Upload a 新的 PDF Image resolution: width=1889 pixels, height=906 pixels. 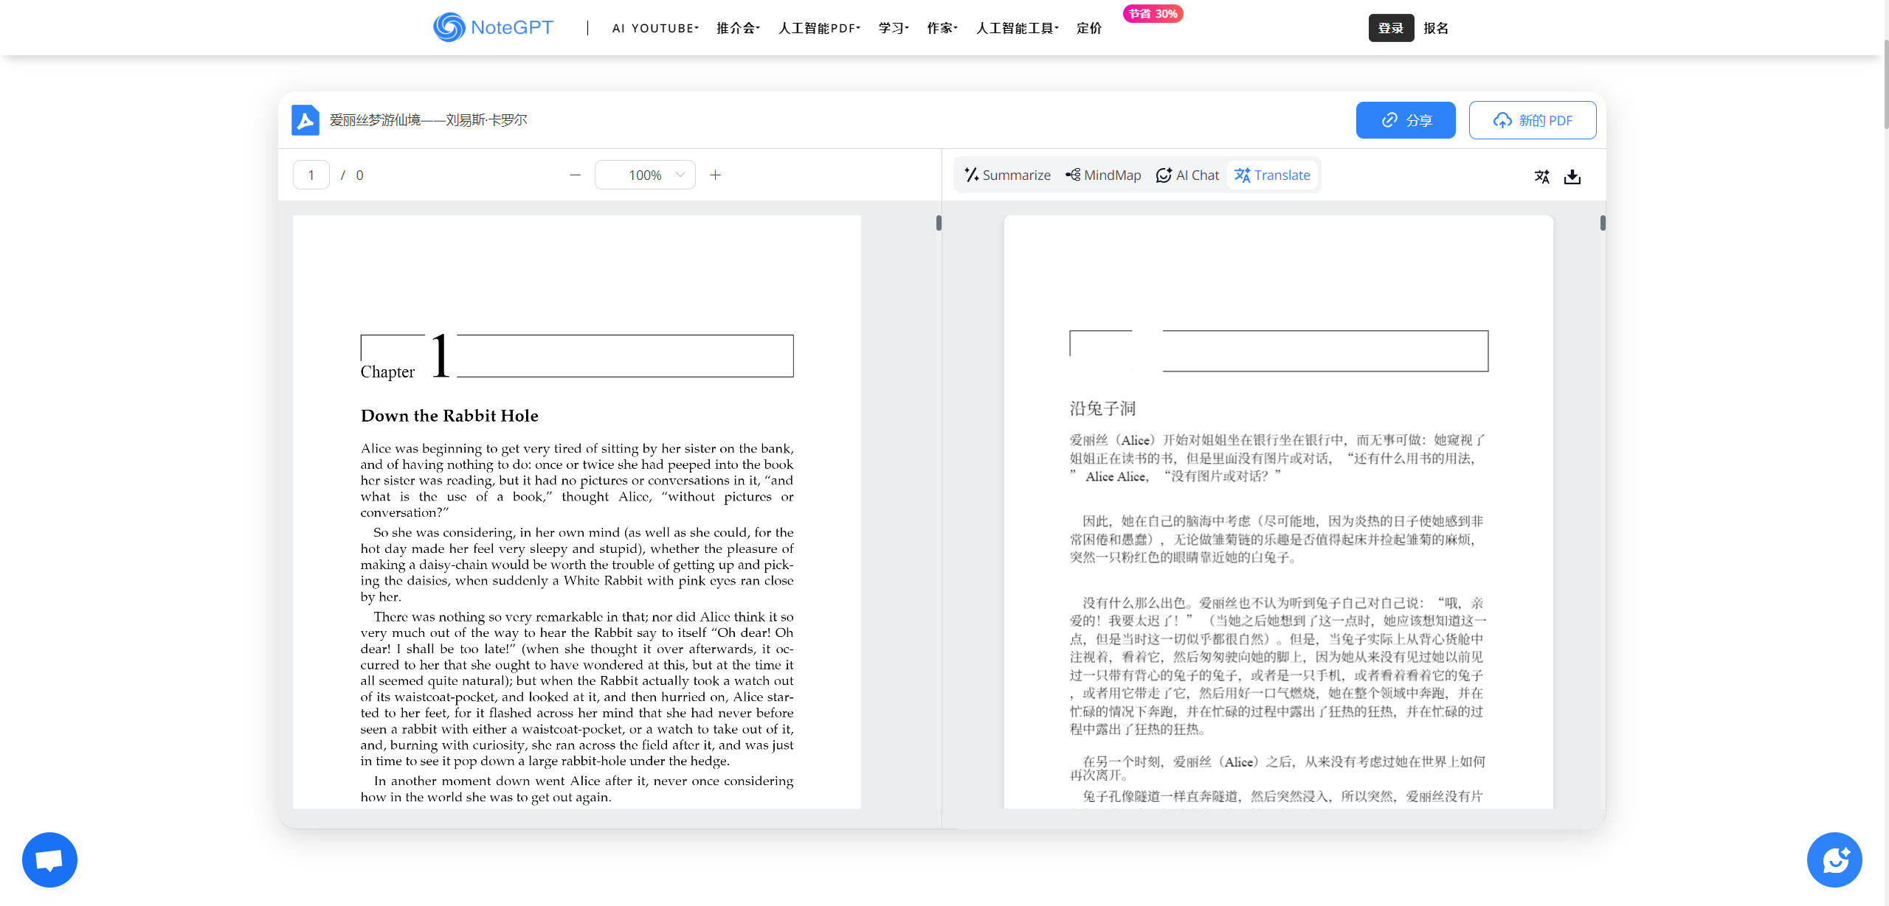point(1533,120)
